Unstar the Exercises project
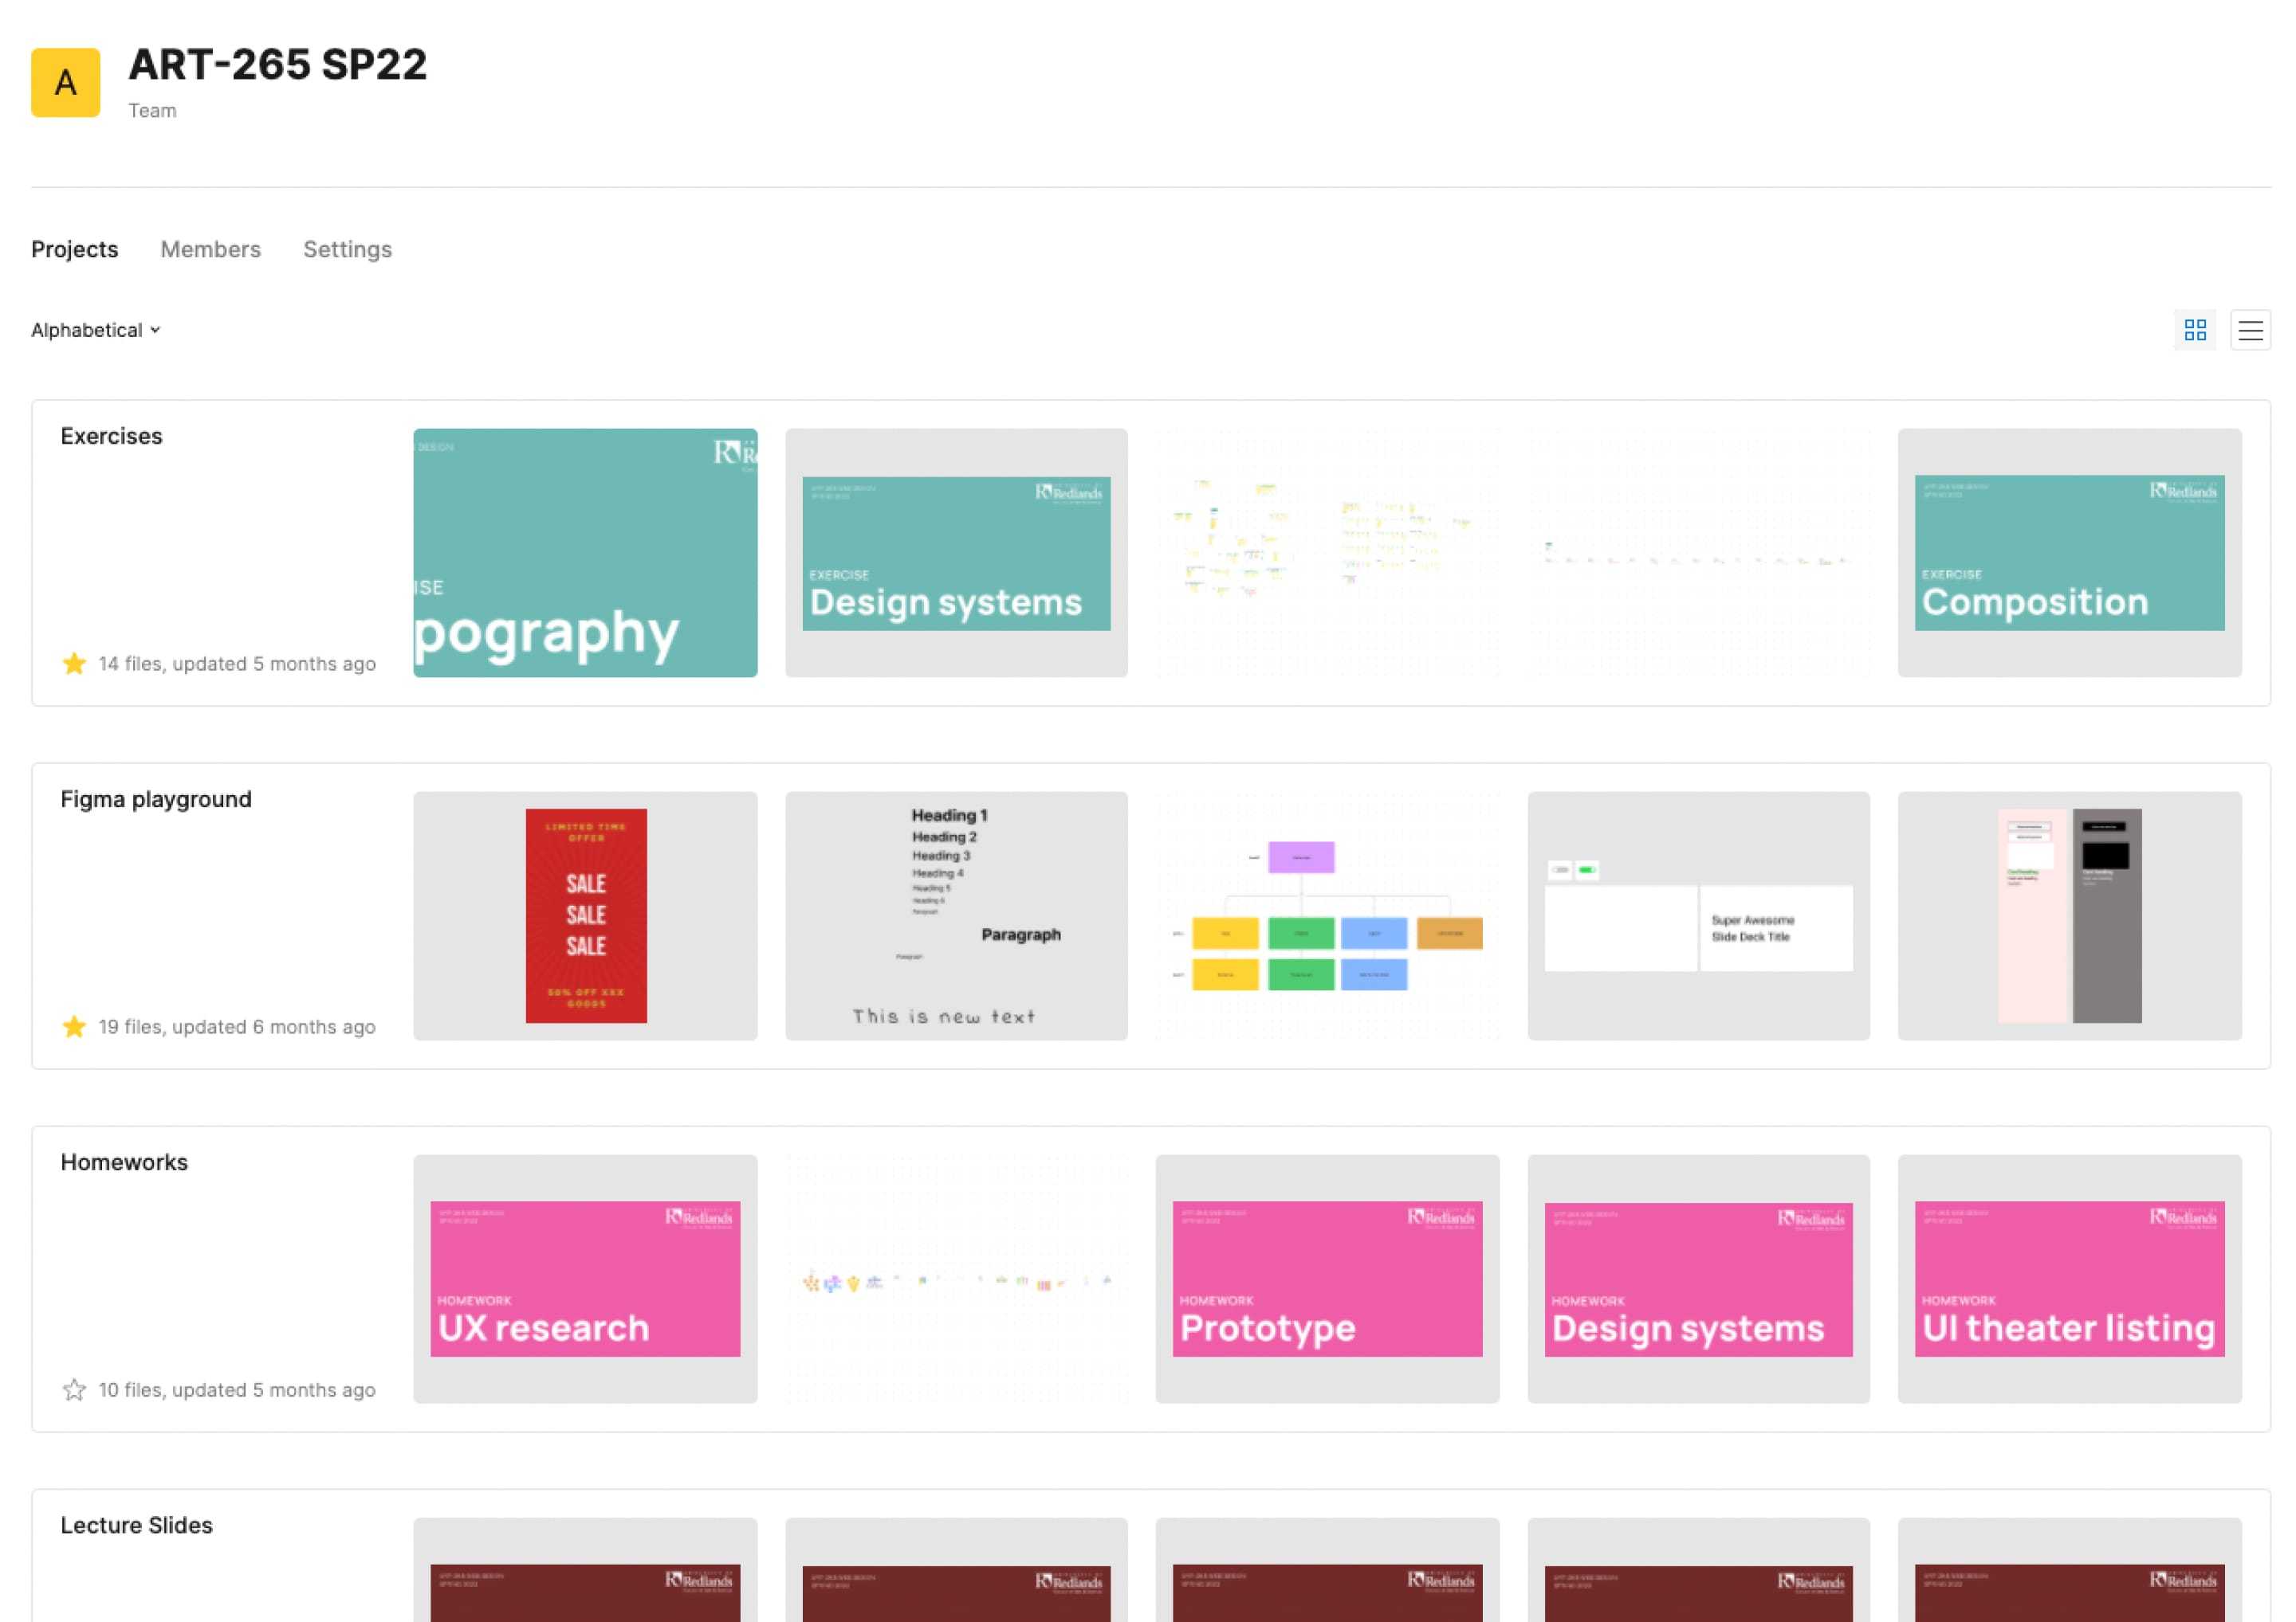Viewport: 2296px width, 1622px height. (x=74, y=664)
